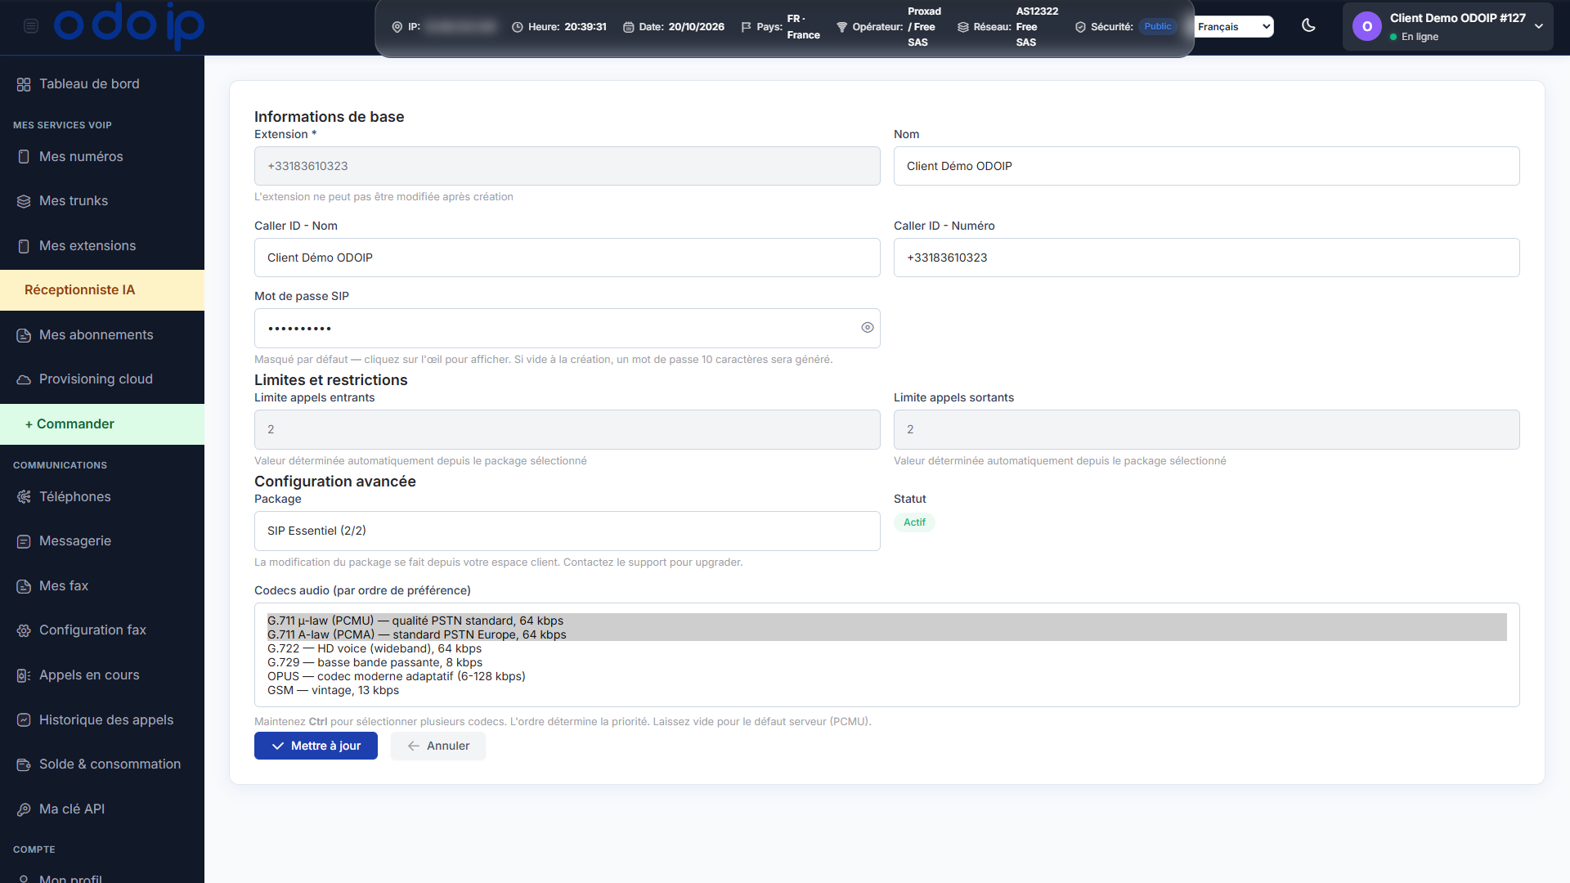Screen dimensions: 1570x883
Task: Click Provisioning cloud icon
Action: click(24, 379)
